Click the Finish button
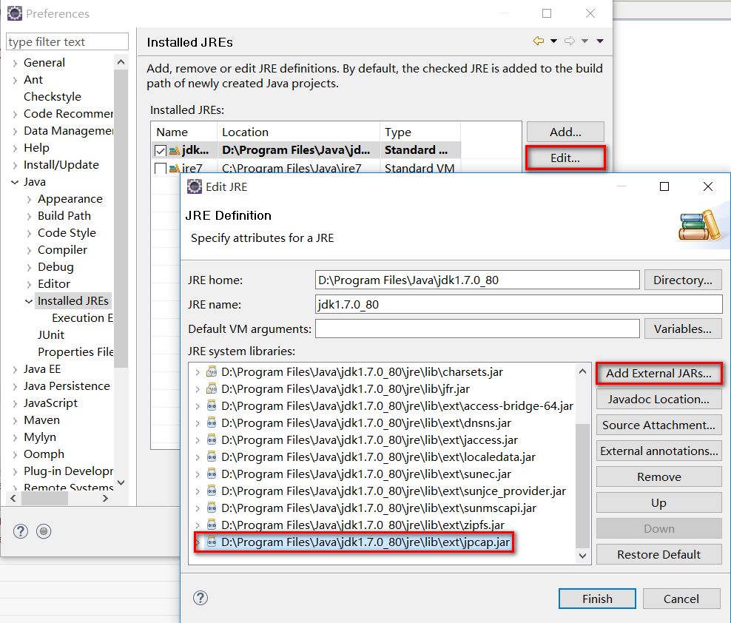 (x=597, y=599)
